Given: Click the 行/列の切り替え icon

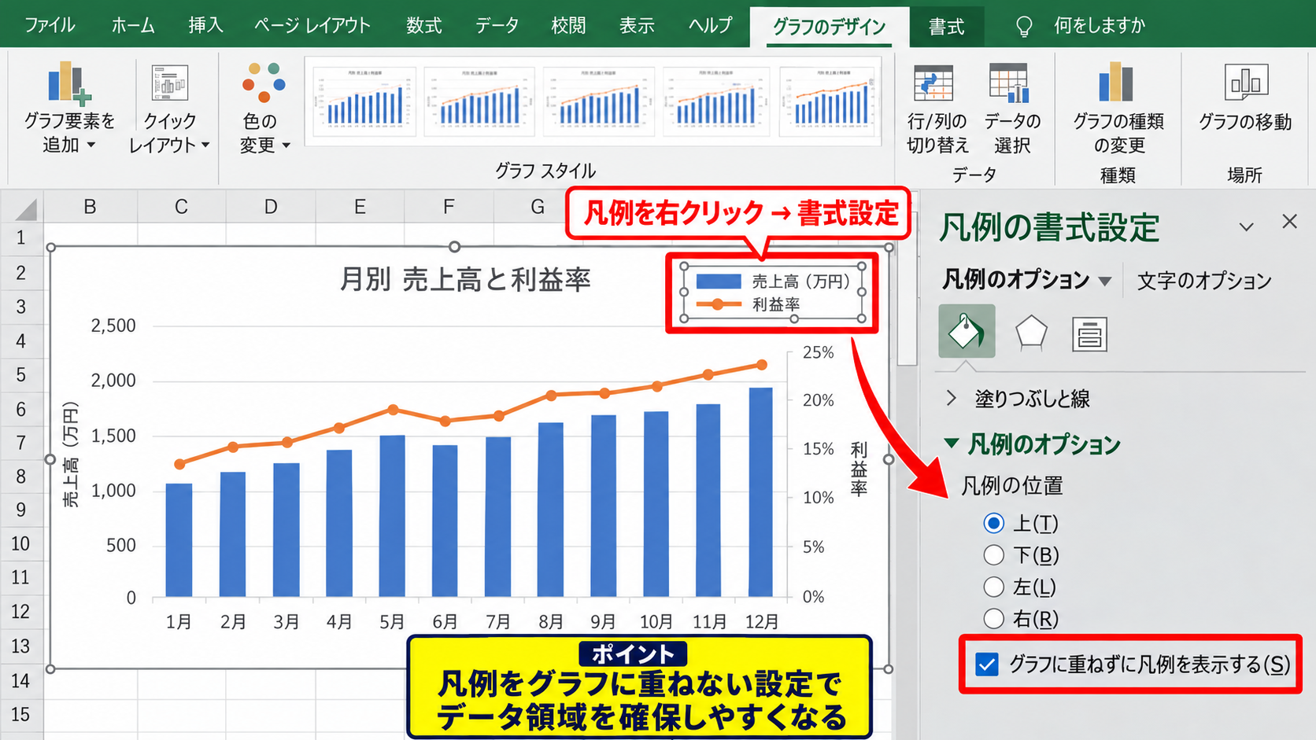Looking at the screenshot, I should (934, 83).
